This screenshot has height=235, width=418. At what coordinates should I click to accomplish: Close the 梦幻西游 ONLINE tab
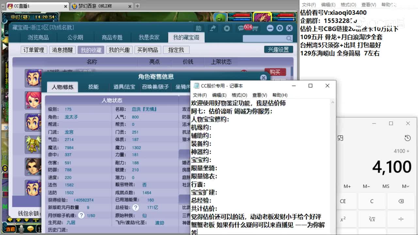point(130,6)
